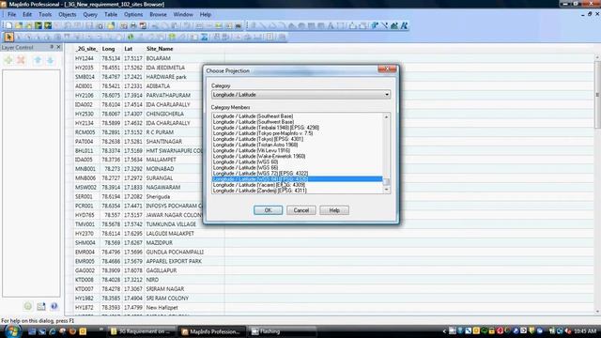
Task: Click the Save Window to PDF toolbar icon
Action: point(143,25)
